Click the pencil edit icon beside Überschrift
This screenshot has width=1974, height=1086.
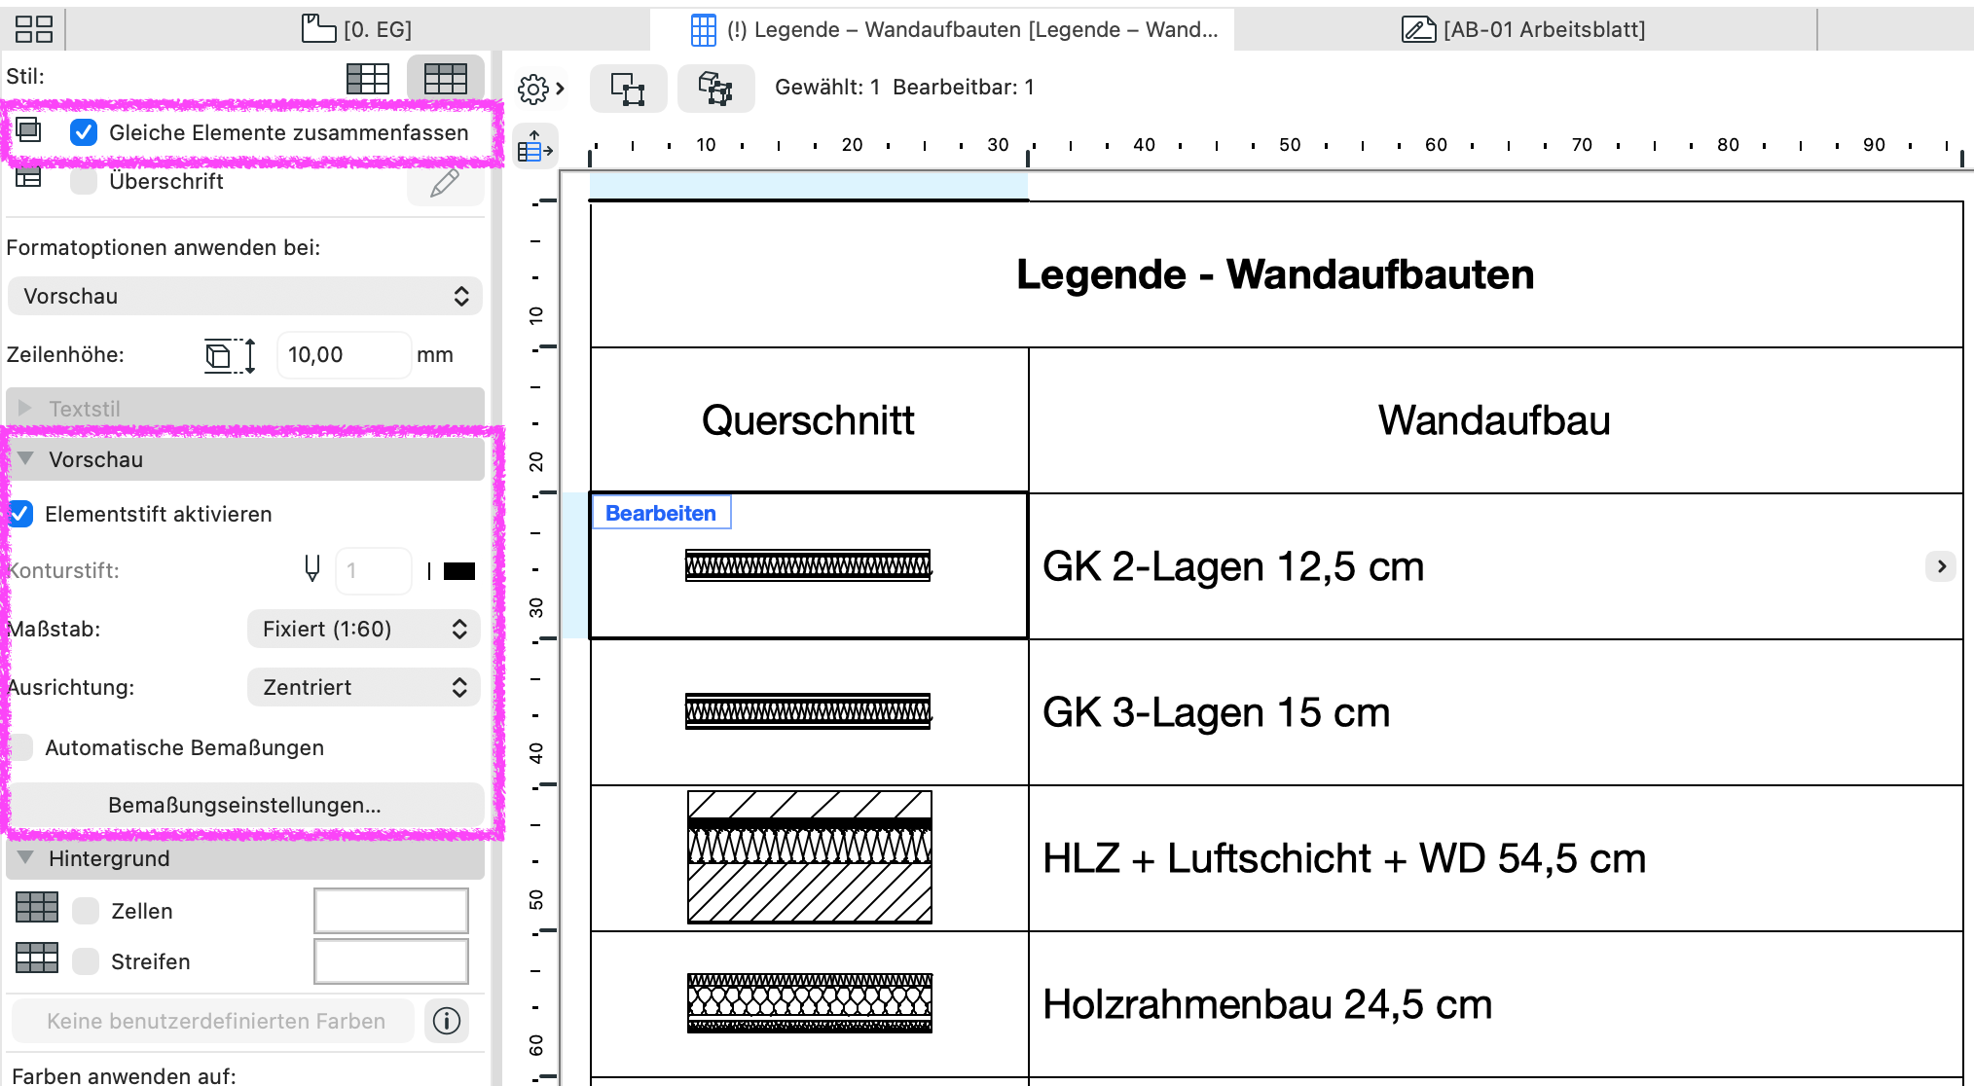(x=445, y=182)
